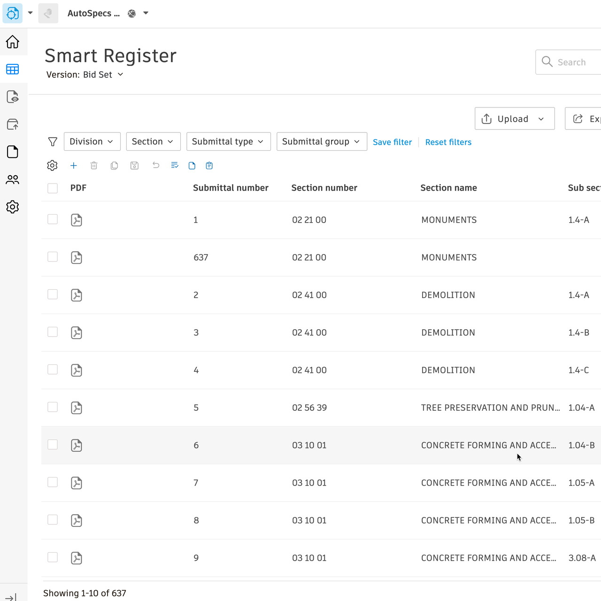Viewport: 601px width, 601px height.
Task: Open PDF icon for submittal 1 row
Action: [x=77, y=220]
